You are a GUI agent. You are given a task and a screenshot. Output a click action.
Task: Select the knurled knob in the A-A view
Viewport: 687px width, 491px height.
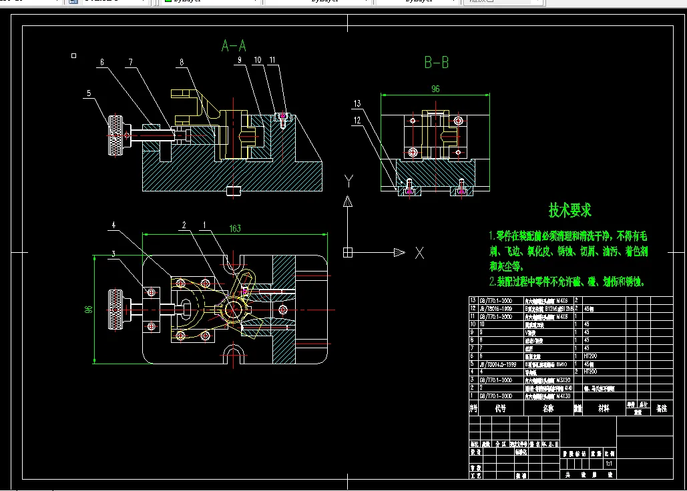[x=116, y=135]
